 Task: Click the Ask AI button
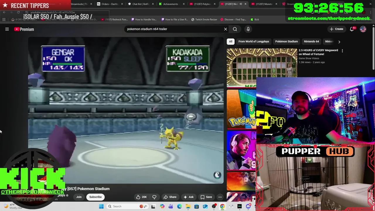point(188,197)
